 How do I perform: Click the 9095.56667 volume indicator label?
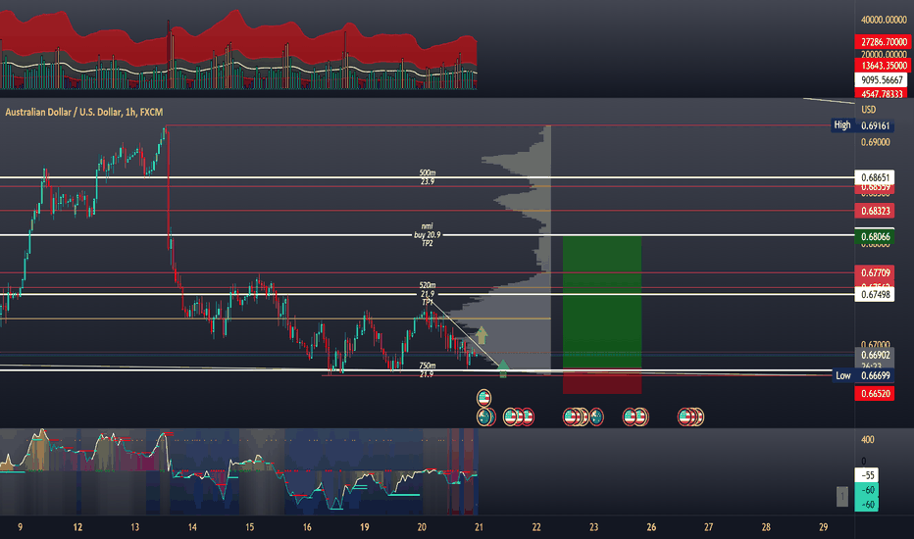pyautogui.click(x=882, y=79)
